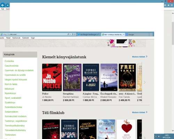Advance the Téli filmklub carousel right arrow
Viewport: 174px width, 139px height.
[144, 138]
